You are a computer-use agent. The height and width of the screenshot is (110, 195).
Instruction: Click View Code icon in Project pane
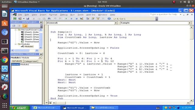point(14,26)
